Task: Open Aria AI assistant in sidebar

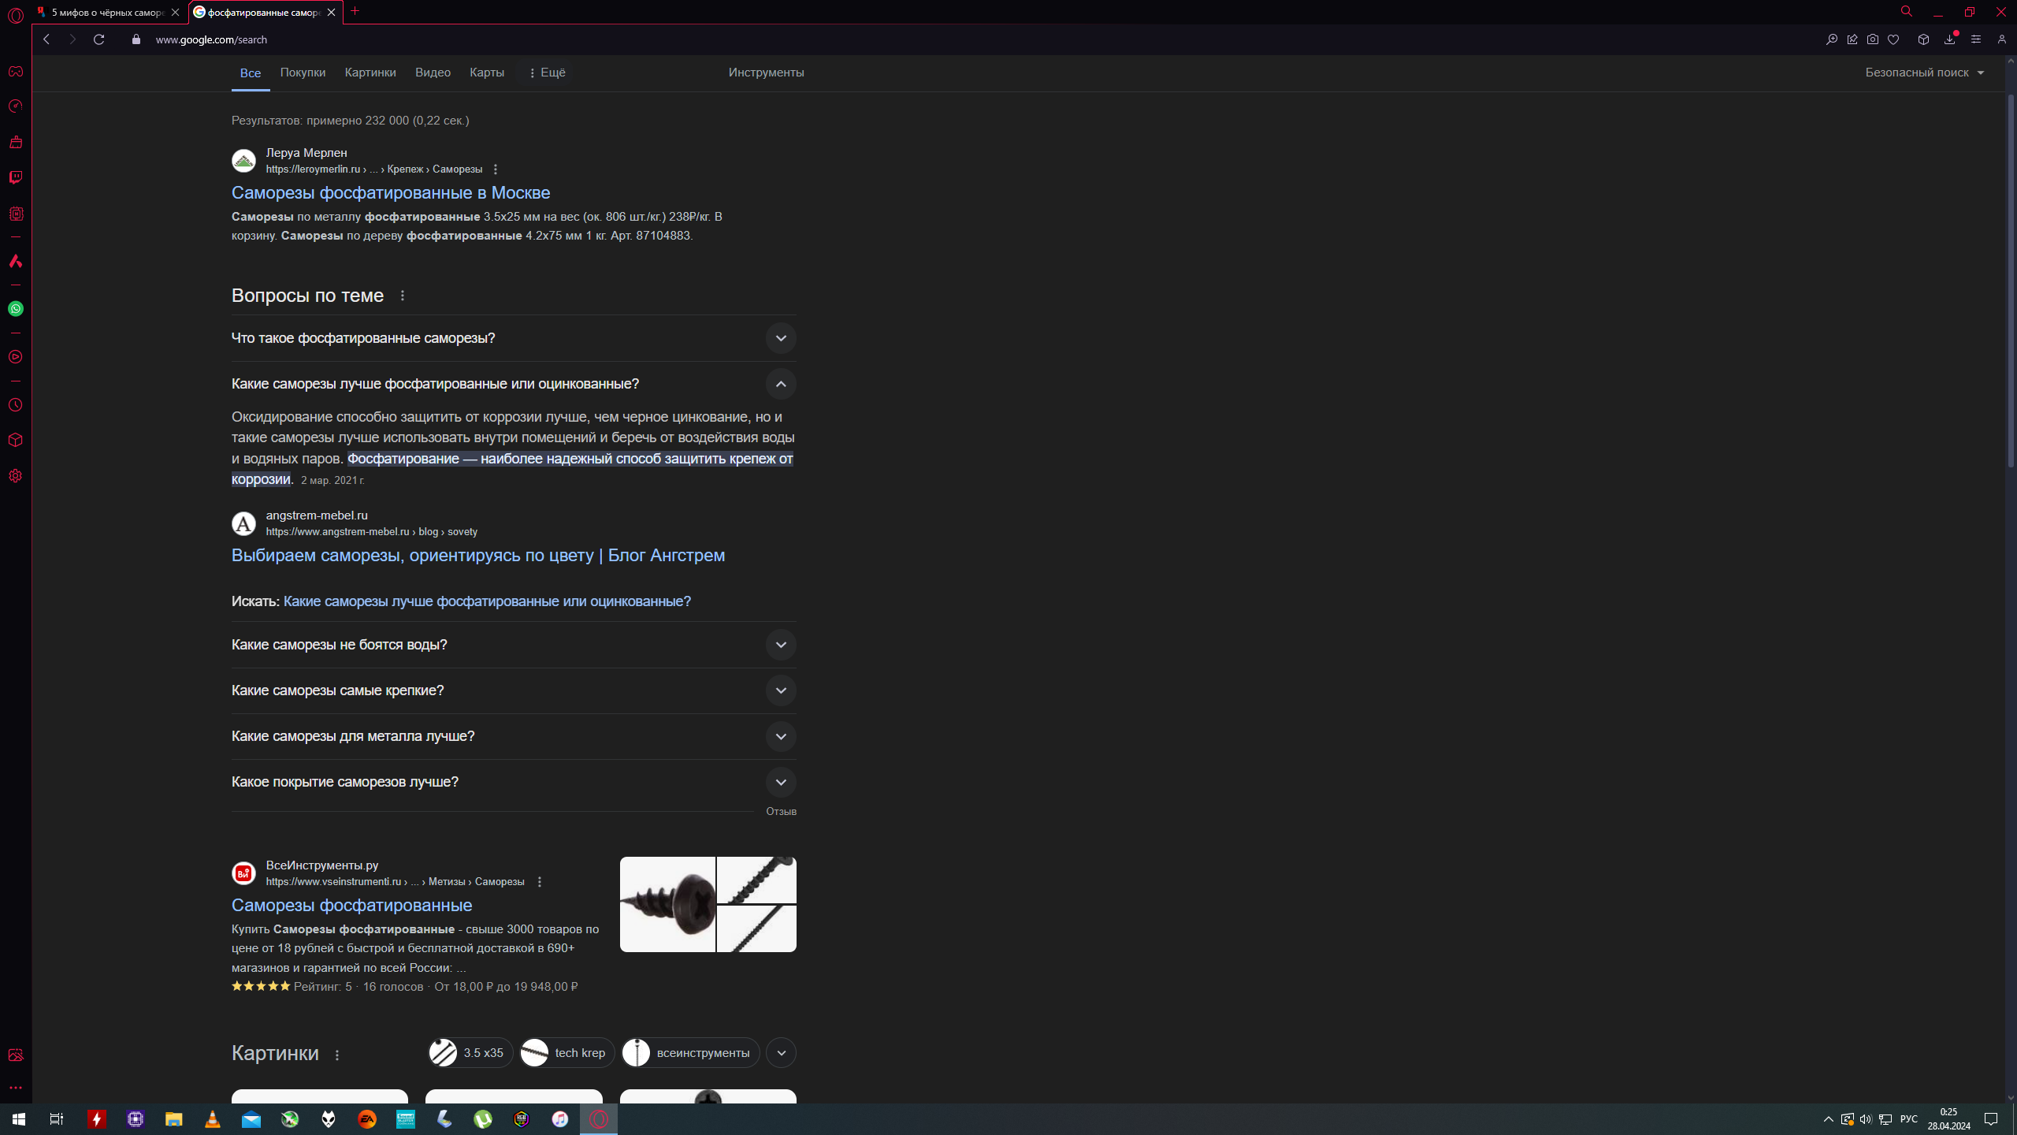Action: pyautogui.click(x=16, y=261)
